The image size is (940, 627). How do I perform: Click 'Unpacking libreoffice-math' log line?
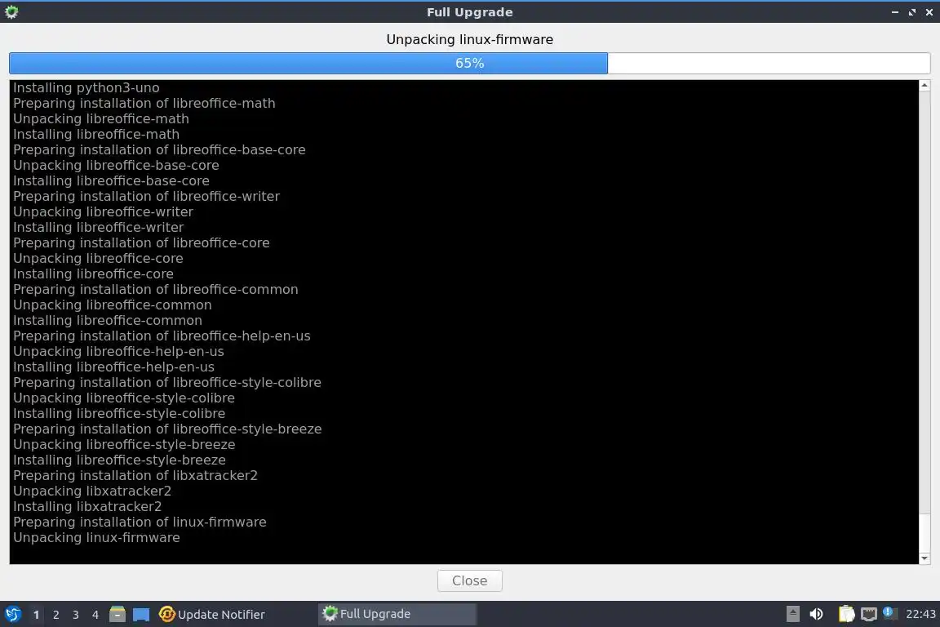coord(101,119)
